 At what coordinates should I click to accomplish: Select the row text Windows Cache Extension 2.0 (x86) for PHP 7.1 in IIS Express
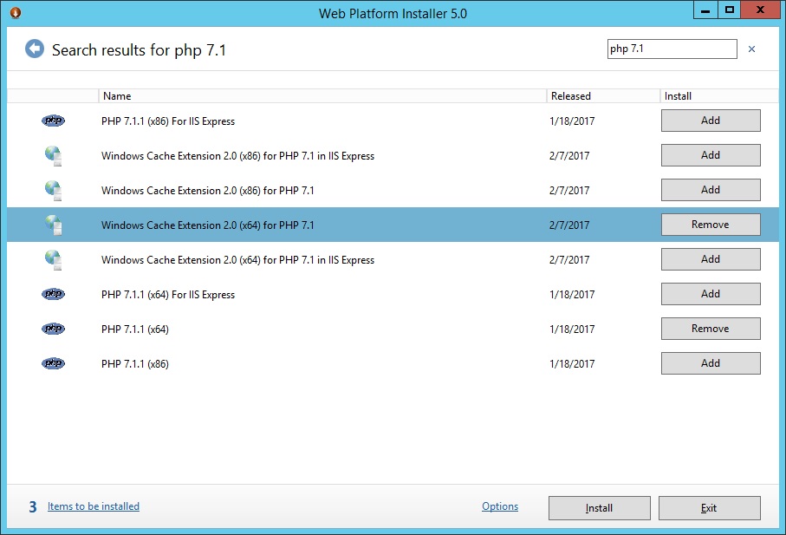pos(237,156)
